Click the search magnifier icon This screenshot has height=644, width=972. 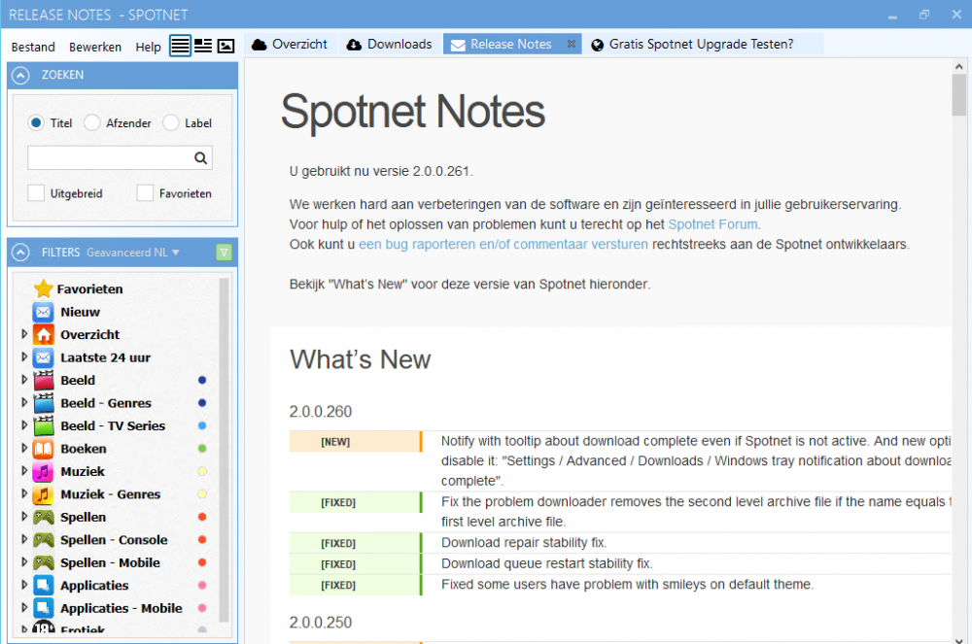(201, 157)
